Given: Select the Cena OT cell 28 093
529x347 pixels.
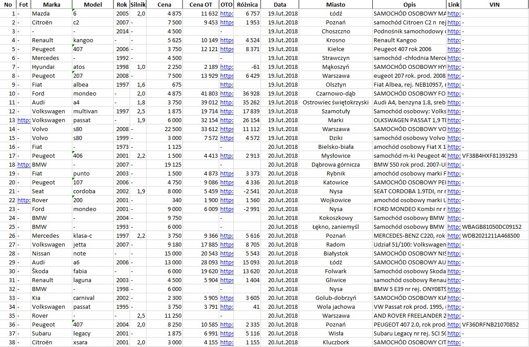Looking at the screenshot, I should pos(201,262).
